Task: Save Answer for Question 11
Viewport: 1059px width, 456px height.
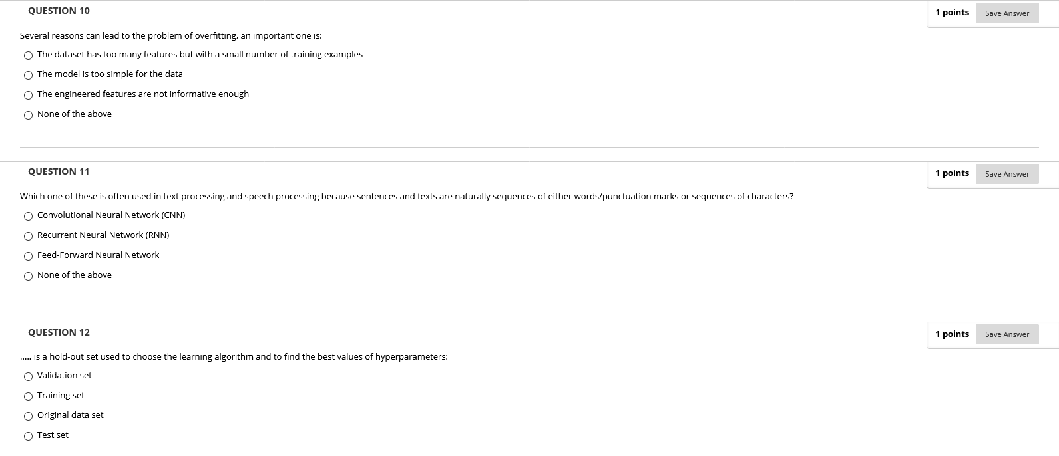Action: 1007,174
